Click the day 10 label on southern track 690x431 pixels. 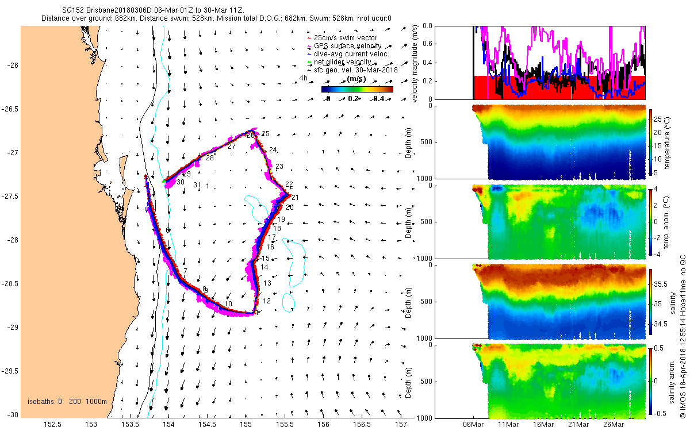click(x=228, y=304)
